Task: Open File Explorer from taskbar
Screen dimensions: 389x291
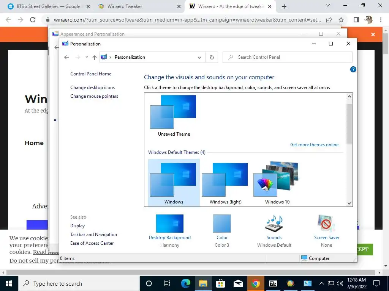Action: (x=203, y=283)
